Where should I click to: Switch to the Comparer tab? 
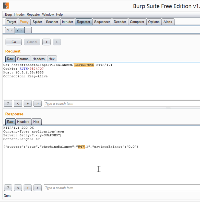pyautogui.click(x=137, y=22)
